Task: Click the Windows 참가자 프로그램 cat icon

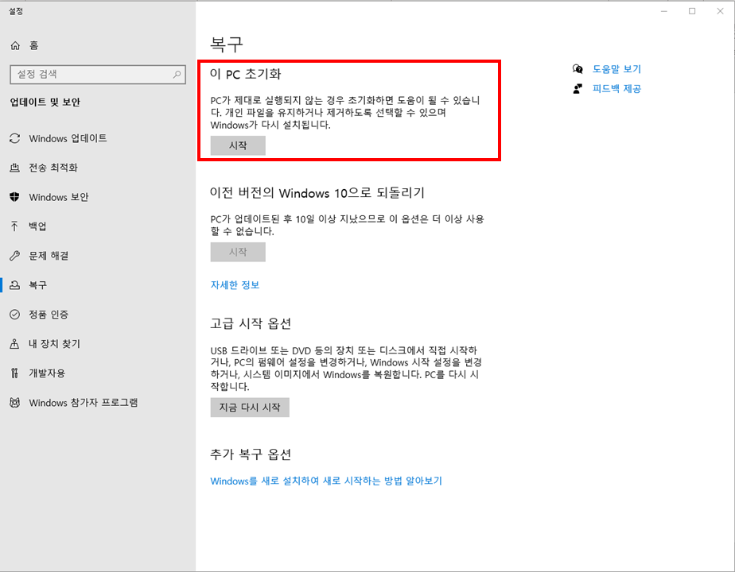Action: click(x=15, y=403)
